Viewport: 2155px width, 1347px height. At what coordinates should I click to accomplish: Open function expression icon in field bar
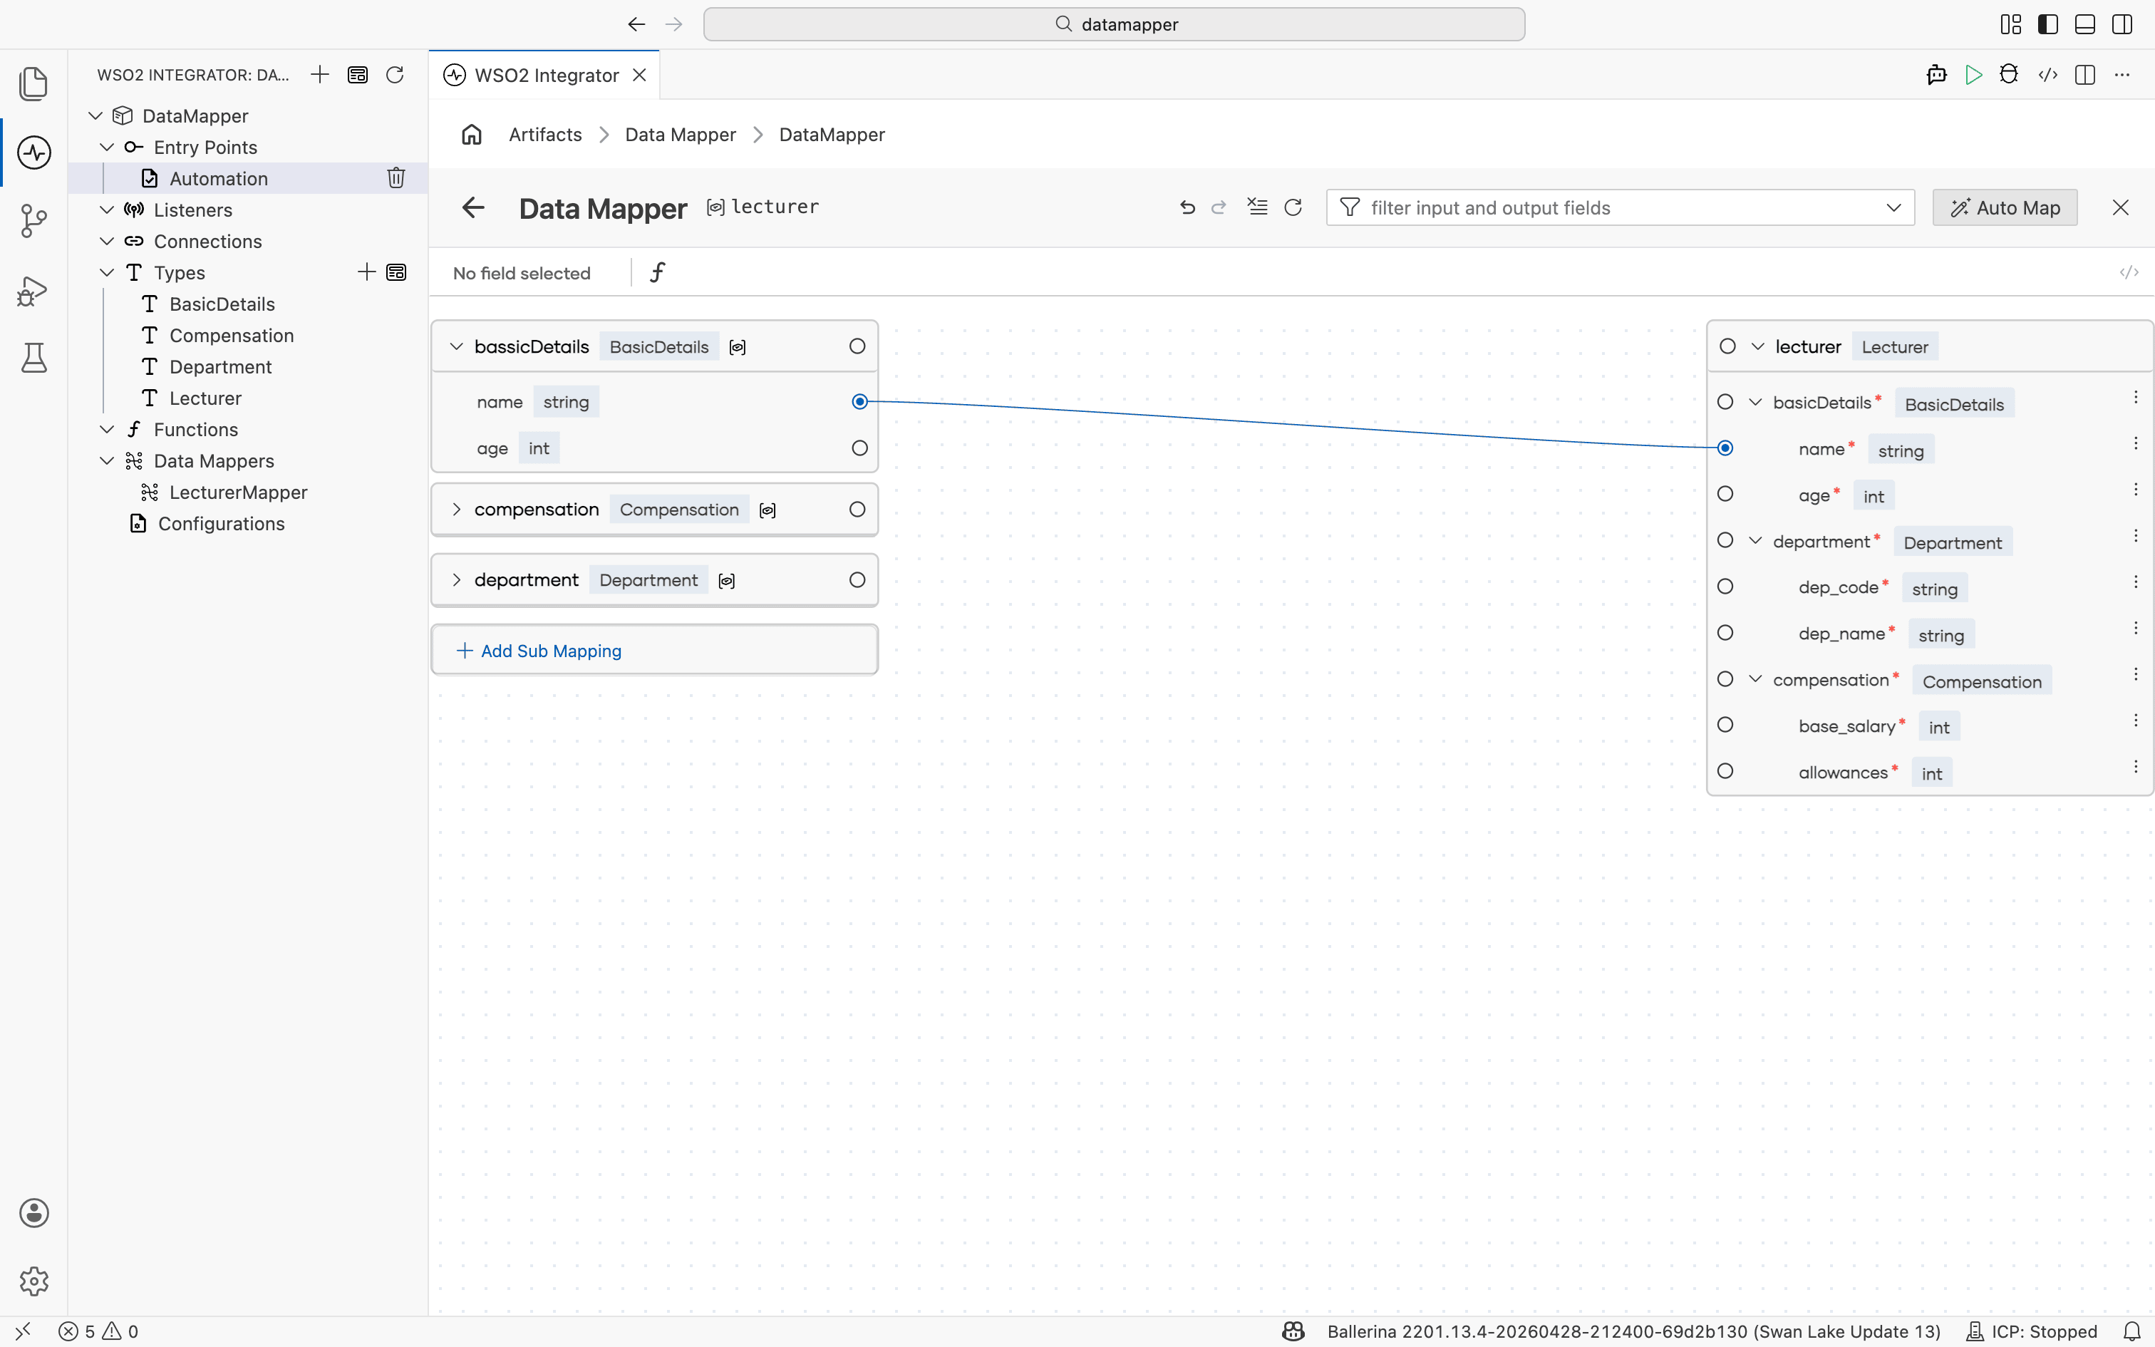(x=657, y=272)
